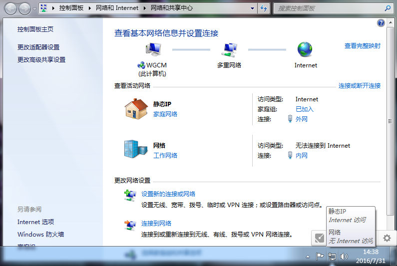This screenshot has height=266, width=397.
Task: Click the vertical scrollbar thumb
Action: (391, 121)
